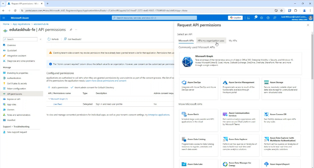Go to Home breadcrumb
The image size is (314, 168).
click(x=6, y=24)
